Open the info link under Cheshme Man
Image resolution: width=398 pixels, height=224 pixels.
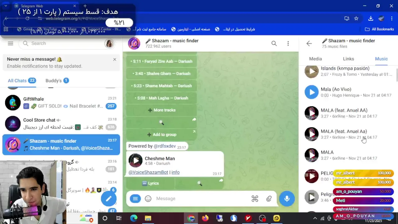click(175, 172)
